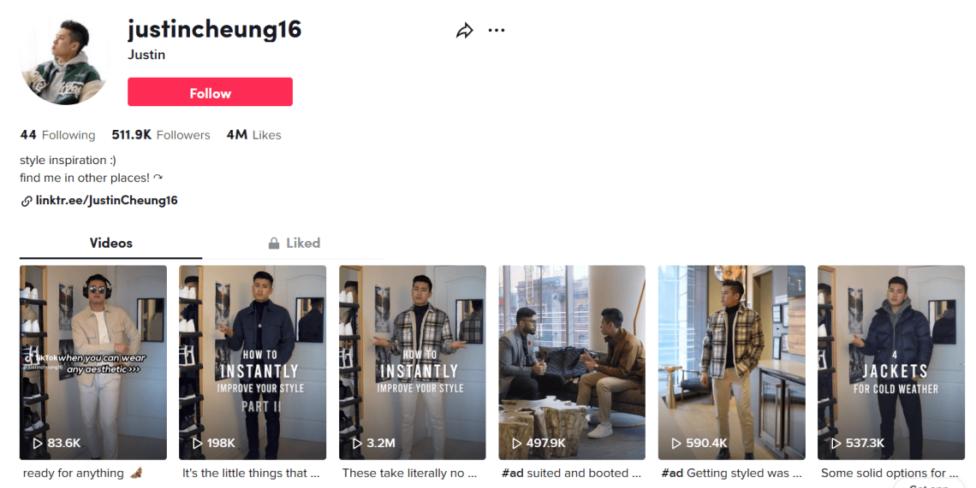
Task: Open 'How to Instantly Improve Your Style Part II' video
Action: (253, 359)
